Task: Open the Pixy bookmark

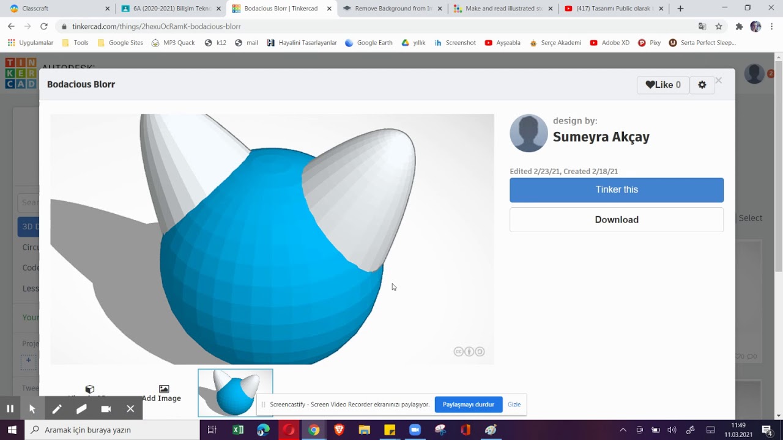Action: 650,43
